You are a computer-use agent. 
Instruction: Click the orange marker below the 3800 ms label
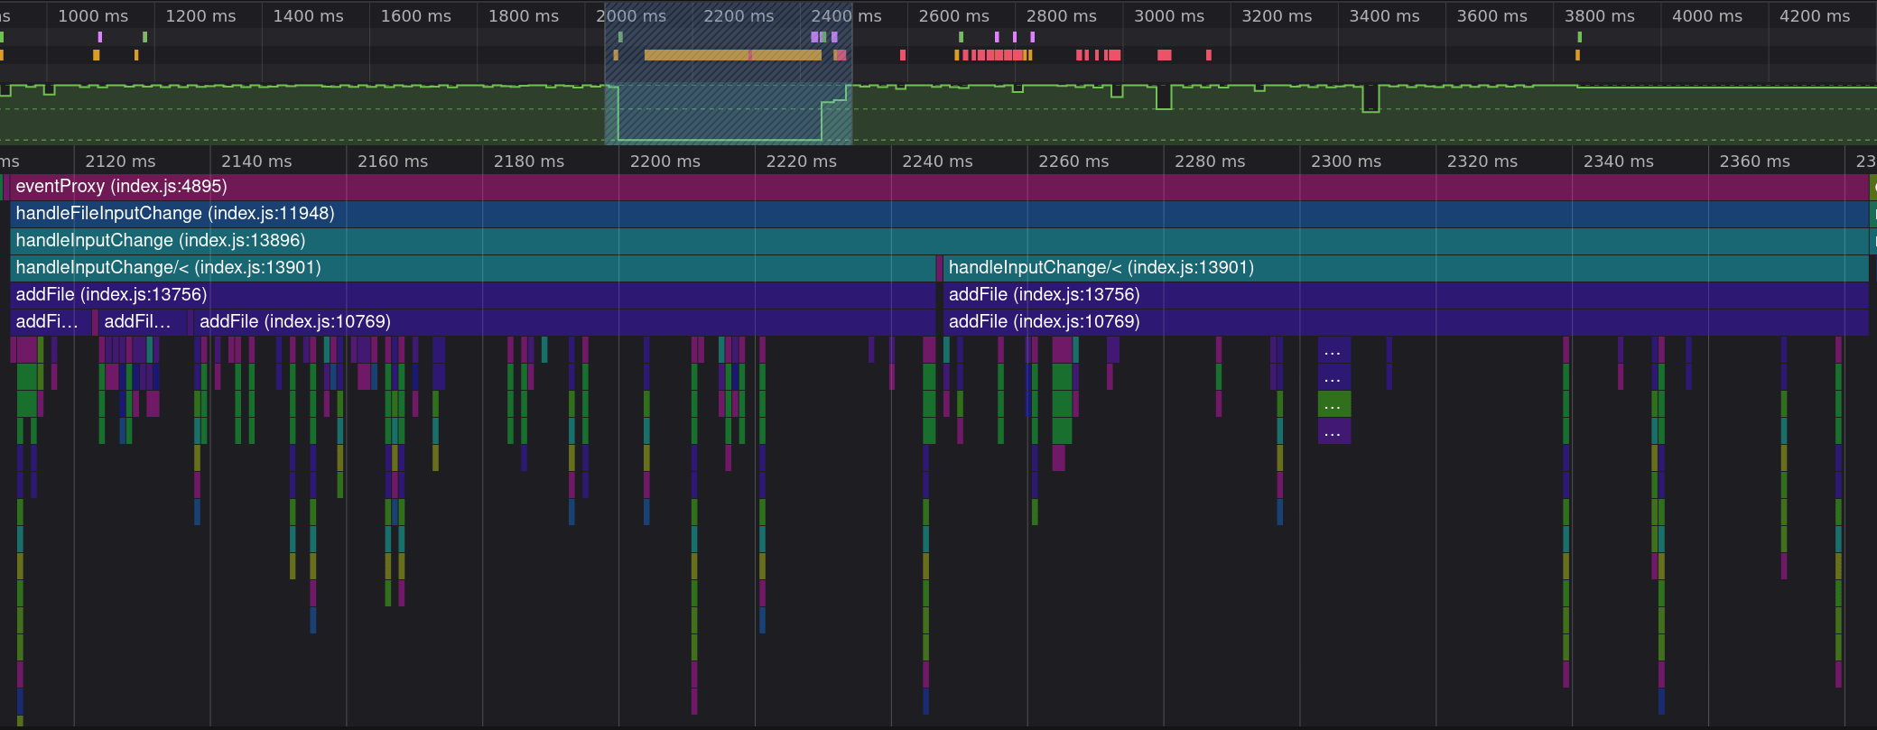(x=1577, y=55)
